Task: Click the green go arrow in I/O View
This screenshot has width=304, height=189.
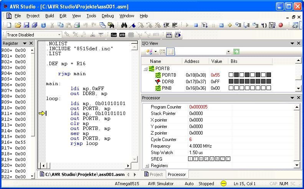Action: click(236, 51)
